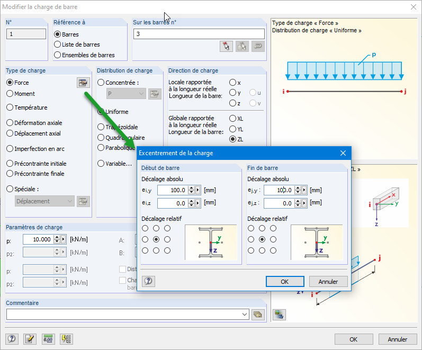Confirm the eccentricity dialog with OK
The image size is (422, 350).
click(285, 282)
